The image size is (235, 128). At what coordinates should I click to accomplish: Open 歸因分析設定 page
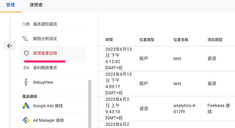pyautogui.click(x=45, y=39)
